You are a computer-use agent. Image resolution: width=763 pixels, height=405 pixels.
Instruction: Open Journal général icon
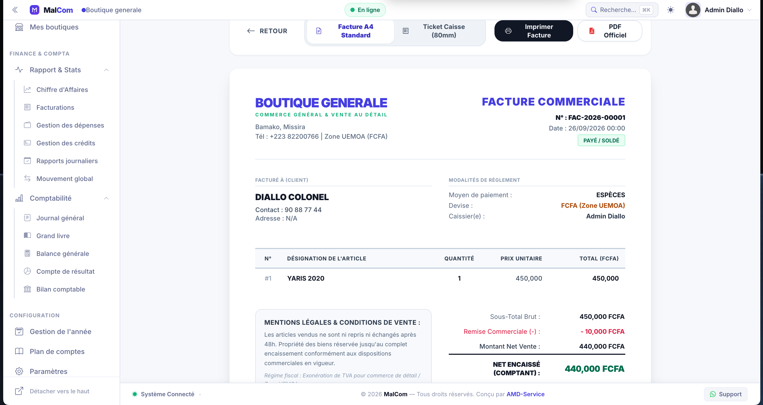[x=27, y=218]
